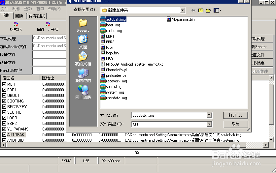Open My Computer (我的电脑) in sidebar

pos(83,75)
